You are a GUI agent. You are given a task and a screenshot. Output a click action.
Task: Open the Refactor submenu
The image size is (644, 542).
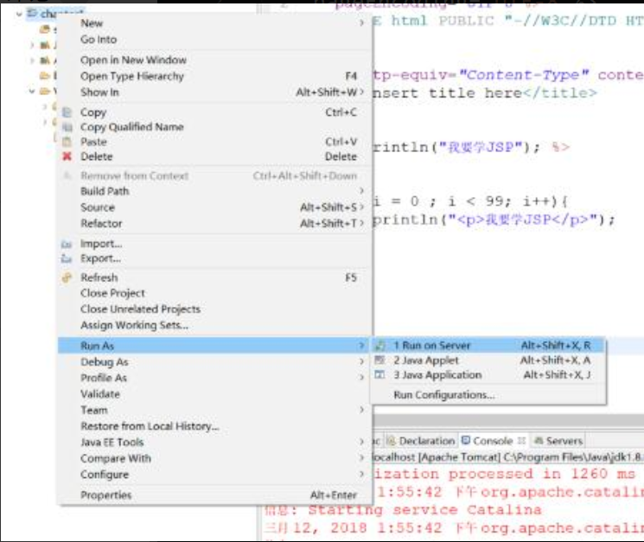pos(214,223)
